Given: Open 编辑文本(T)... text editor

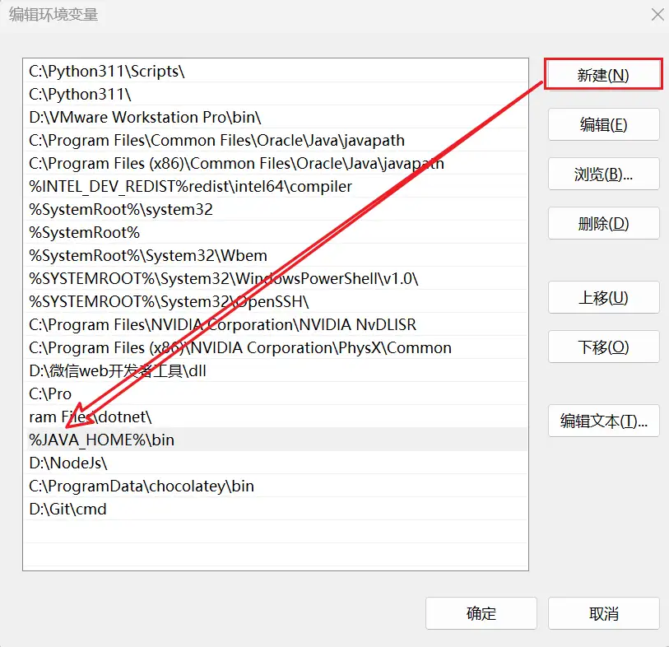Looking at the screenshot, I should point(603,421).
